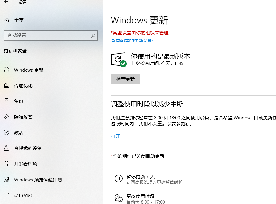The height and width of the screenshot is (204, 276).
Task: Focus the 查找设置 search field
Action: tap(51, 36)
